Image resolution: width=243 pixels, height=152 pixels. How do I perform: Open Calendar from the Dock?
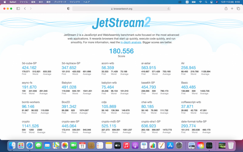(82, 146)
